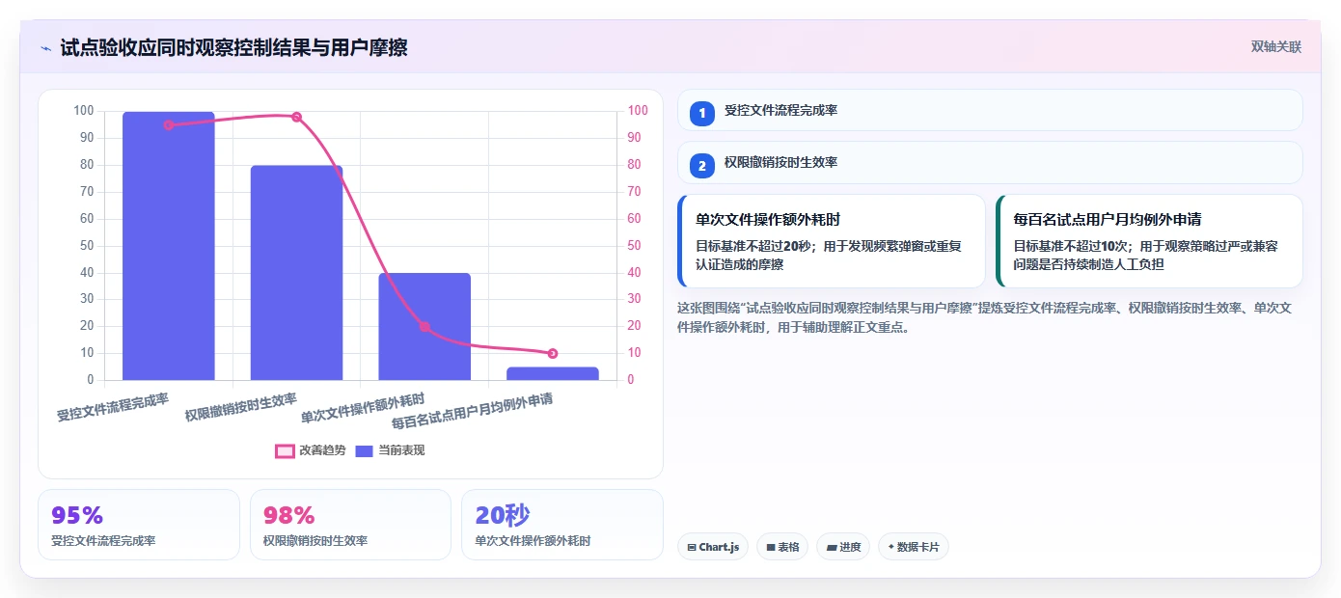Toggle the 改善趋势 legend entry
The height and width of the screenshot is (598, 1341).
[x=311, y=450]
